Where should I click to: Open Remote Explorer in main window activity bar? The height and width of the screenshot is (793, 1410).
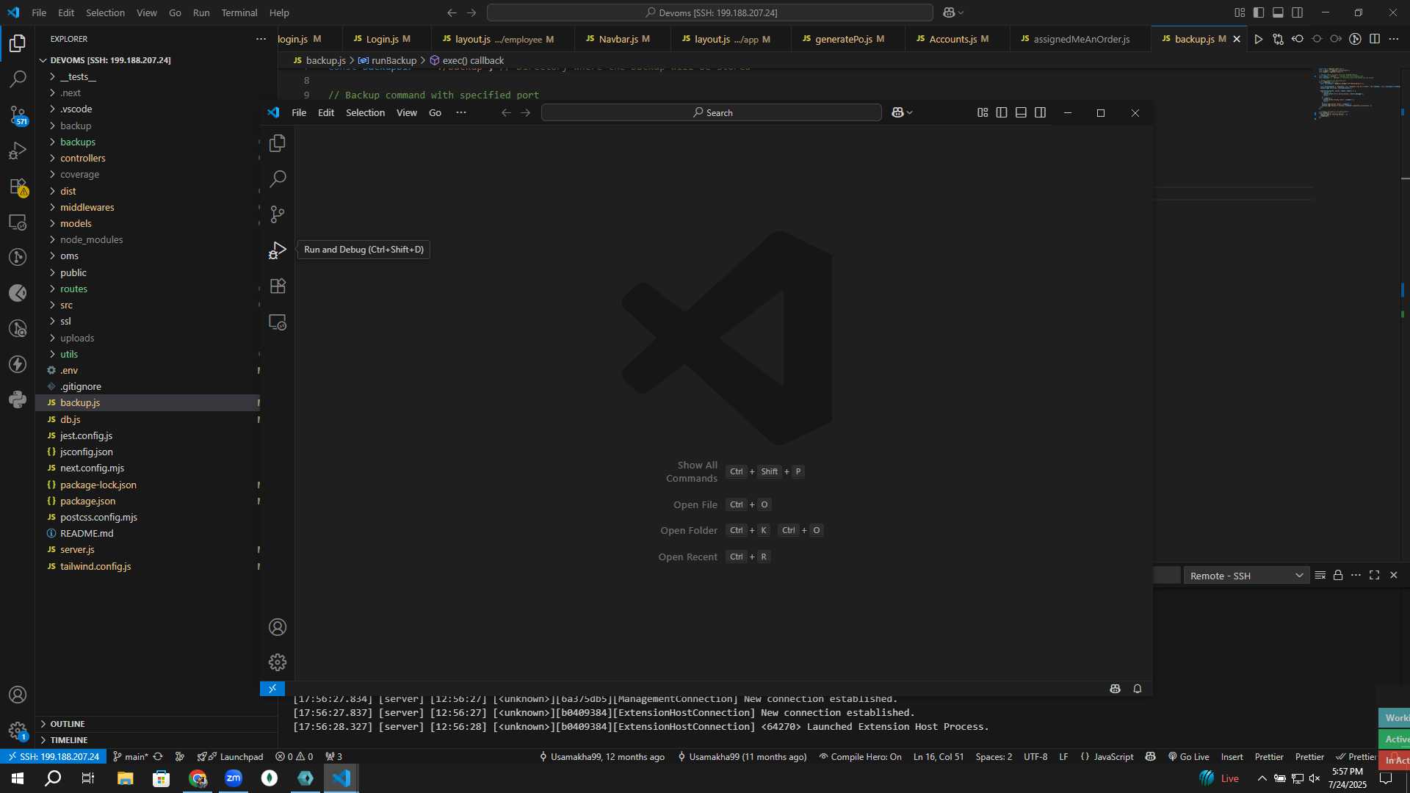18,222
